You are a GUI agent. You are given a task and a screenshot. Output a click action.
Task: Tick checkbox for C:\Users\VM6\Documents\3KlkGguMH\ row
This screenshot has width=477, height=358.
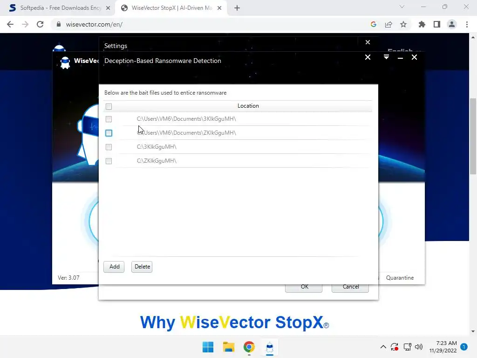pos(109,119)
